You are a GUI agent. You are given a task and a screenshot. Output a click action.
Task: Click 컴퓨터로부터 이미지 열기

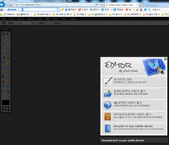134,93
